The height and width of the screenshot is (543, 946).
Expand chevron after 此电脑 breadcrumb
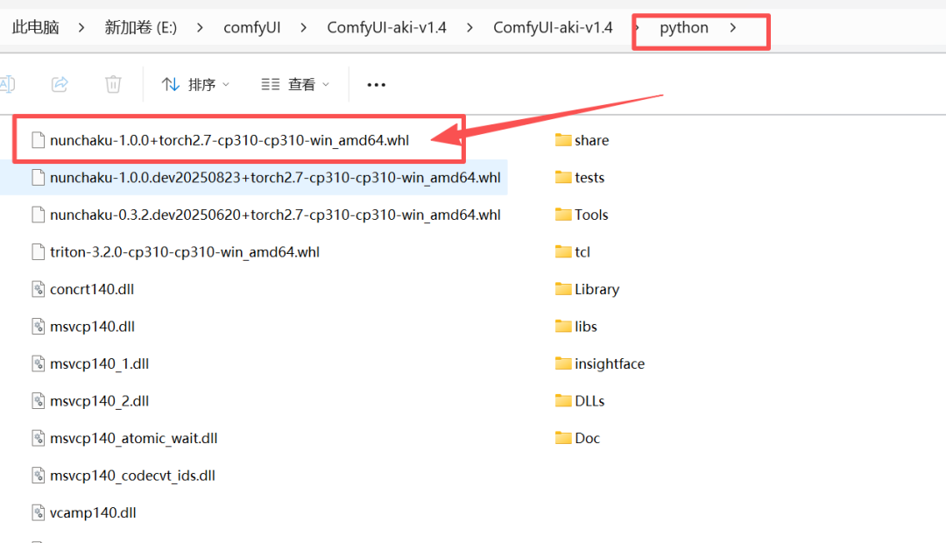pyautogui.click(x=81, y=28)
